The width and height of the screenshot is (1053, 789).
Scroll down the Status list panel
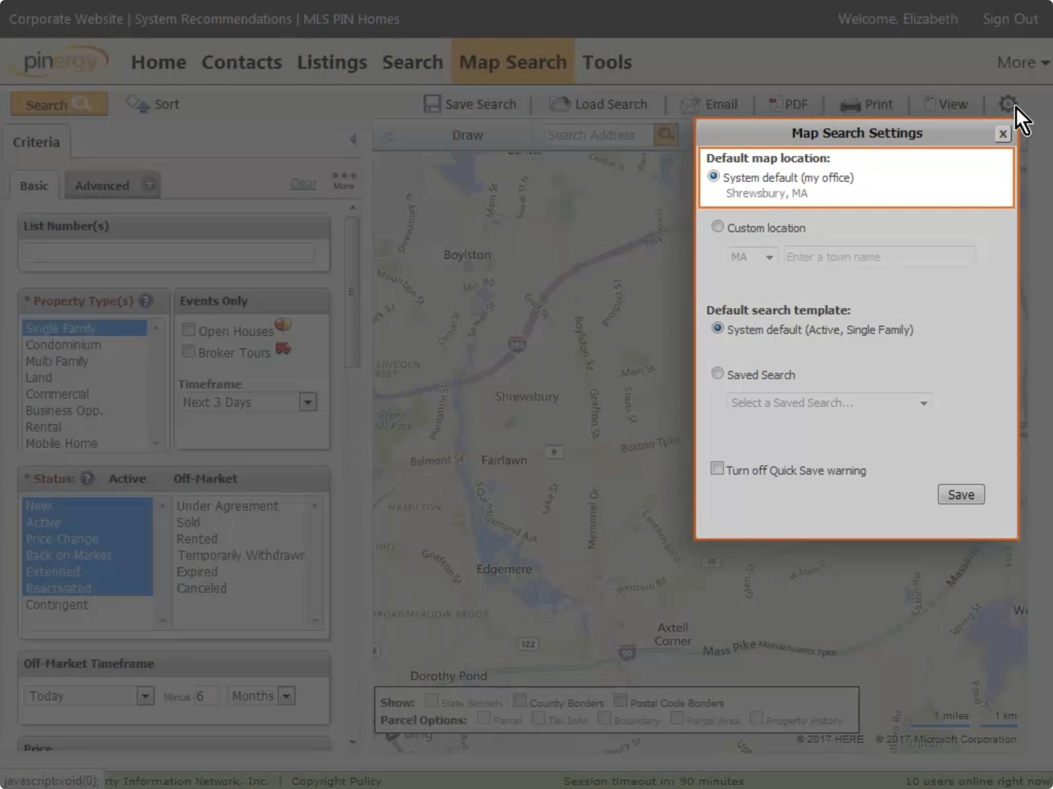tap(162, 621)
